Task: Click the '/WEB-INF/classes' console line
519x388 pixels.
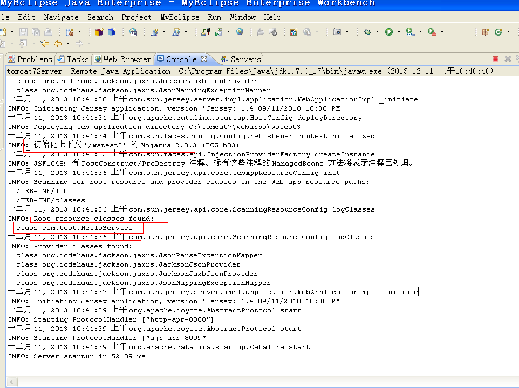Action: point(51,200)
